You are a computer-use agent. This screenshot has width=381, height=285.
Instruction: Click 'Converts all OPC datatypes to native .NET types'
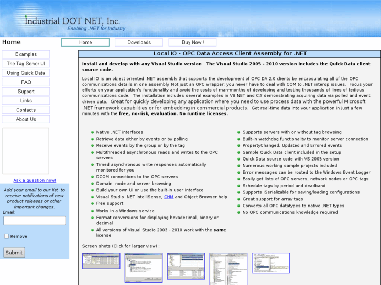[293, 206]
